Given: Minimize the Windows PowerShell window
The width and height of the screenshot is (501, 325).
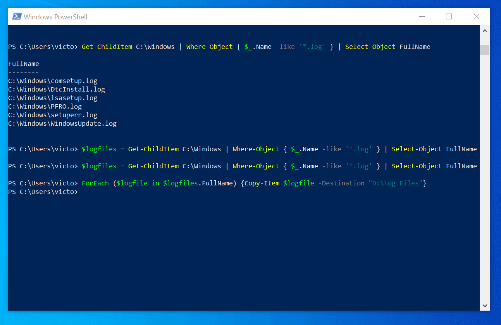Looking at the screenshot, I should pyautogui.click(x=422, y=17).
